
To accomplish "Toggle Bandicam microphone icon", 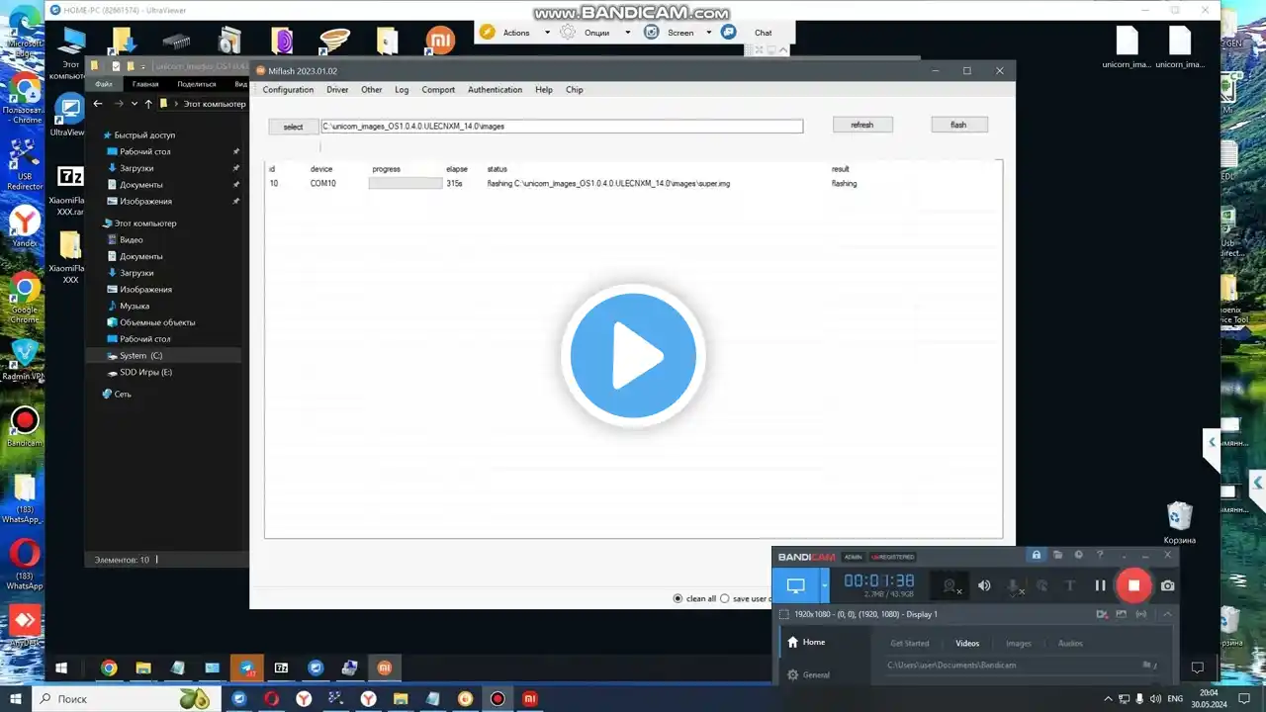I will point(1015,585).
